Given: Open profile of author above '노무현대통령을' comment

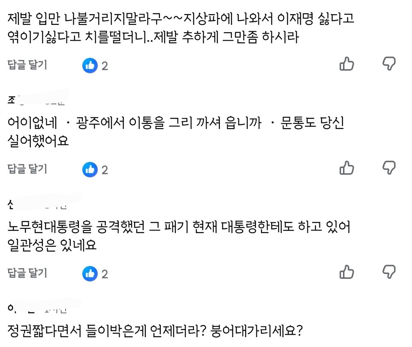Looking at the screenshot, I should point(37,204).
